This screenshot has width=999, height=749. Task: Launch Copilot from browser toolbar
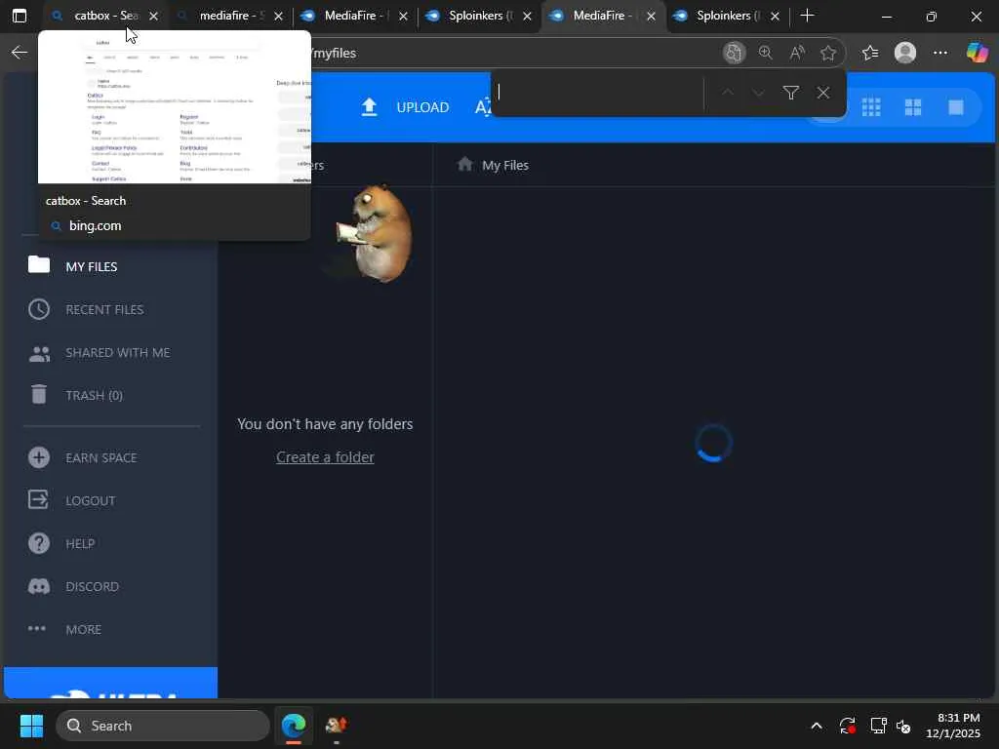[x=977, y=53]
